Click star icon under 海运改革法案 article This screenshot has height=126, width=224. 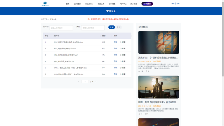pos(146,114)
